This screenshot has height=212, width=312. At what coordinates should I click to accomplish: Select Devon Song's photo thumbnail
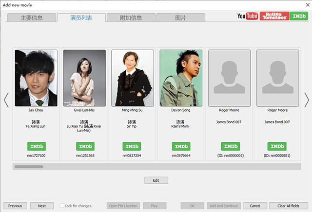[181, 78]
